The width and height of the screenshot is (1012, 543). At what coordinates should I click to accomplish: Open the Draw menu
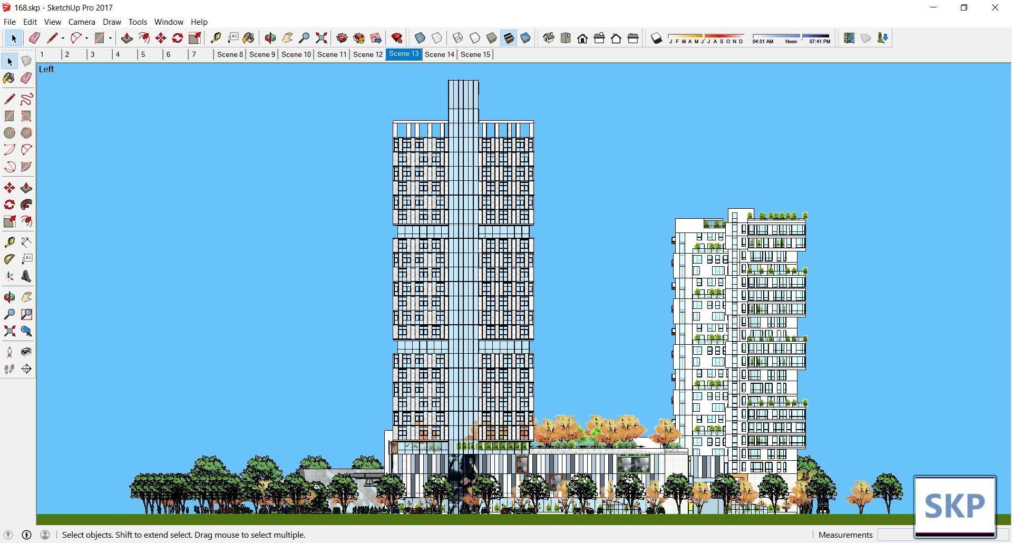(112, 22)
